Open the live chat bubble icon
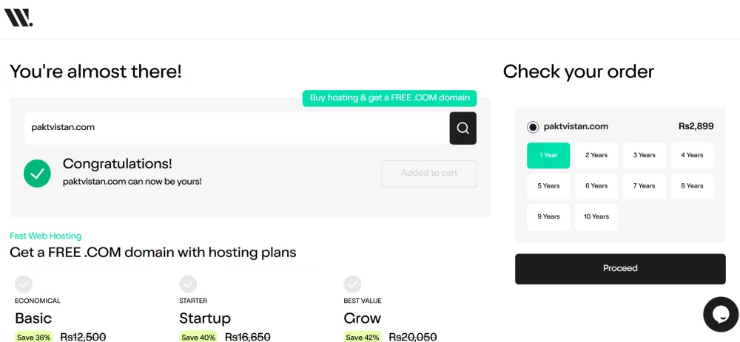 [x=721, y=314]
